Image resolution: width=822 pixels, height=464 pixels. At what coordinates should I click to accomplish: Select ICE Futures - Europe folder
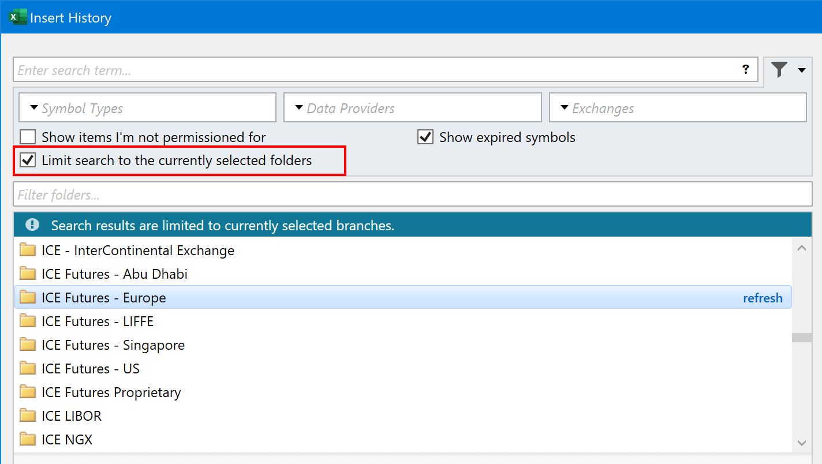[x=402, y=297]
